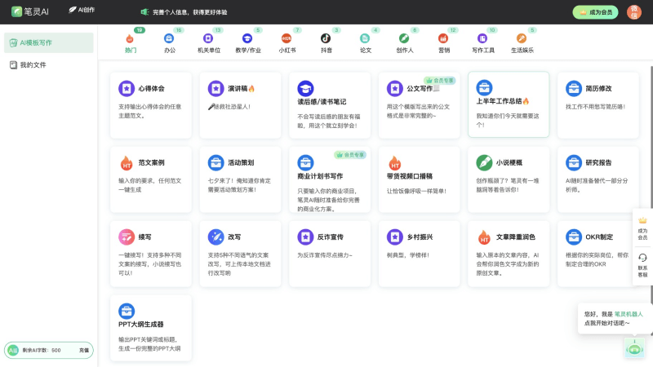Select AI模板写作 in the sidebar
Screen dimensions: 653x367
(35, 42)
